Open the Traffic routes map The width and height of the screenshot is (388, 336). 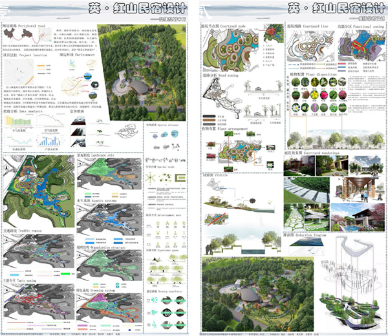(39, 251)
